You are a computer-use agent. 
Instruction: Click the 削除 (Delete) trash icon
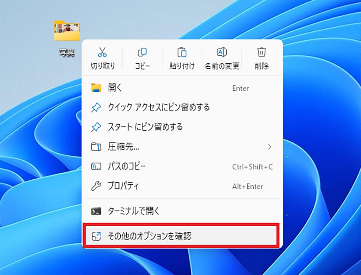[261, 52]
